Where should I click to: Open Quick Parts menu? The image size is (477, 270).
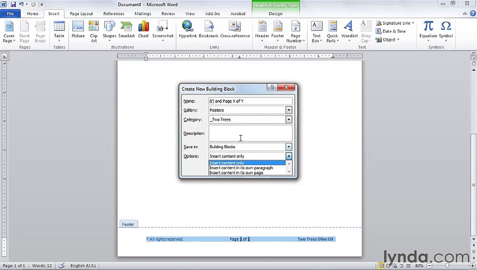coord(332,32)
